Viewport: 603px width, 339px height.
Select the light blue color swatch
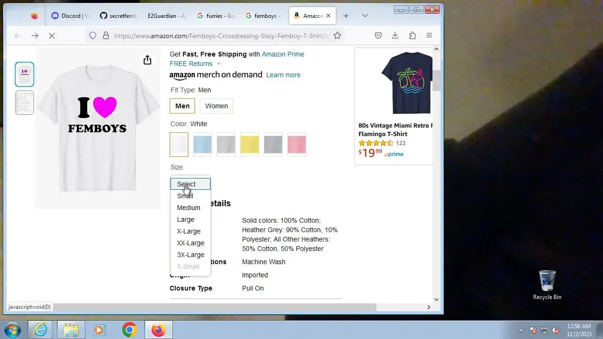(x=203, y=145)
